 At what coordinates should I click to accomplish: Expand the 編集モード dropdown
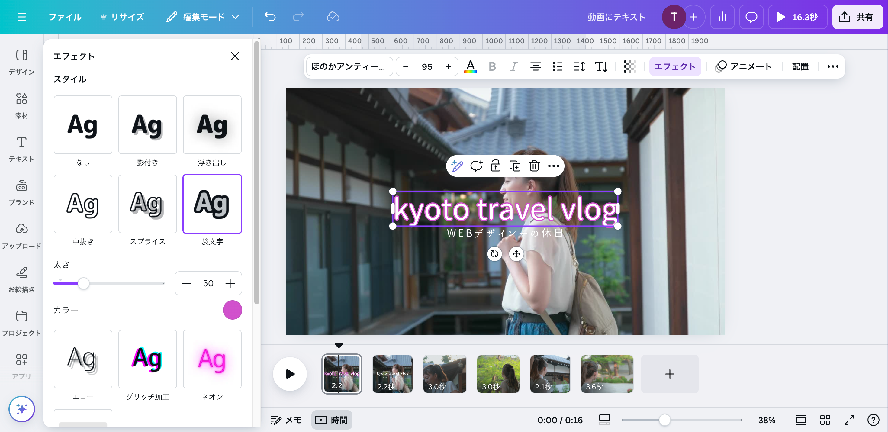202,17
